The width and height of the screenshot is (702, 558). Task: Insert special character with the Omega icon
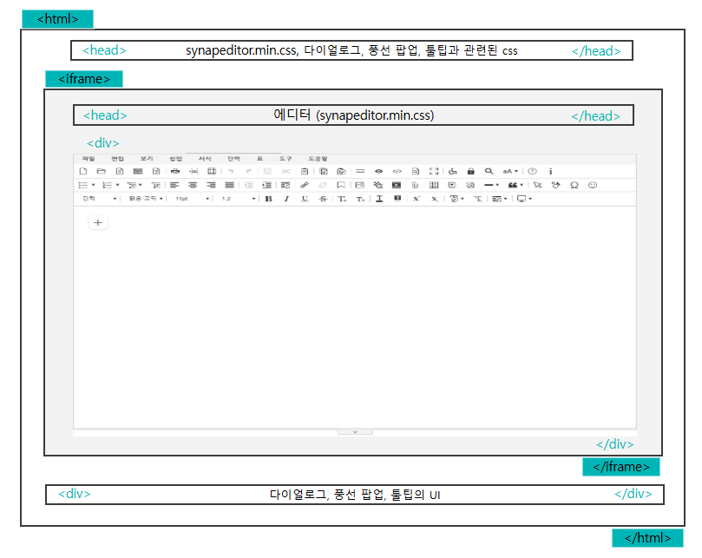[x=574, y=185]
